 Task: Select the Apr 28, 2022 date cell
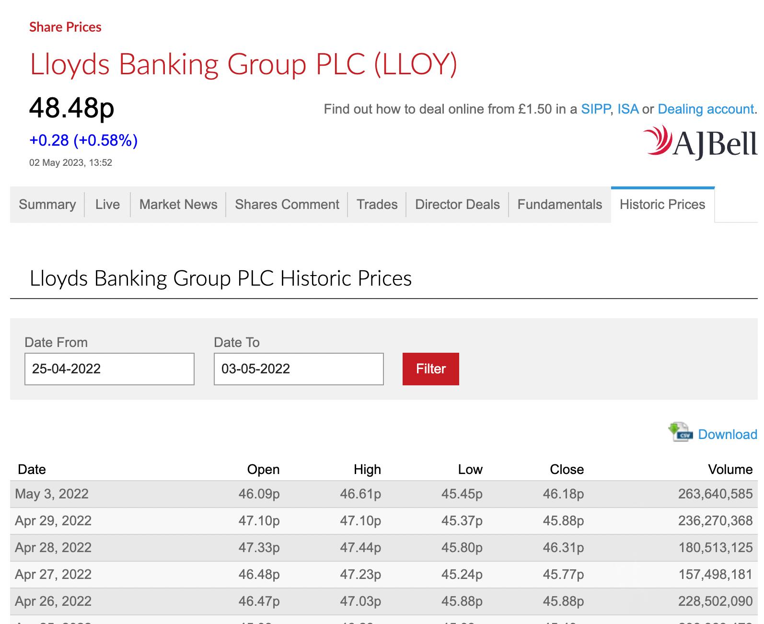tap(53, 548)
